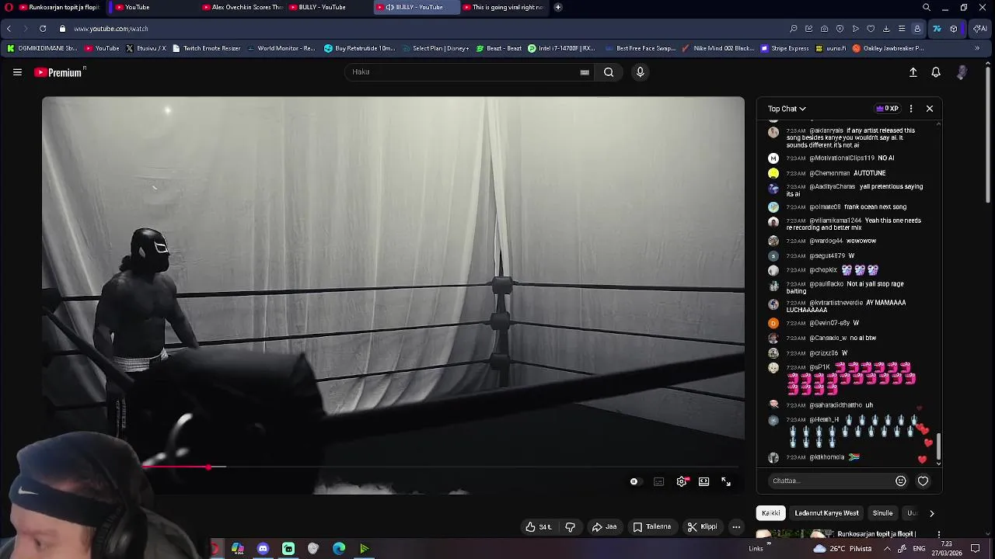Open Windows notification center icon
Screen dimensions: 995x559
(976, 548)
